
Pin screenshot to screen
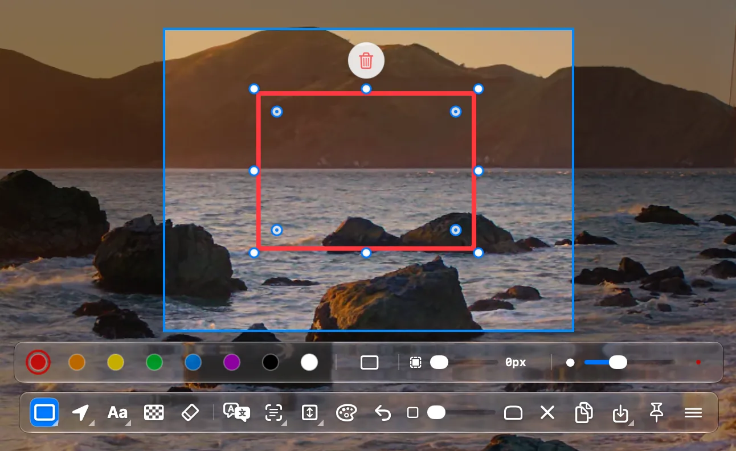click(x=657, y=412)
